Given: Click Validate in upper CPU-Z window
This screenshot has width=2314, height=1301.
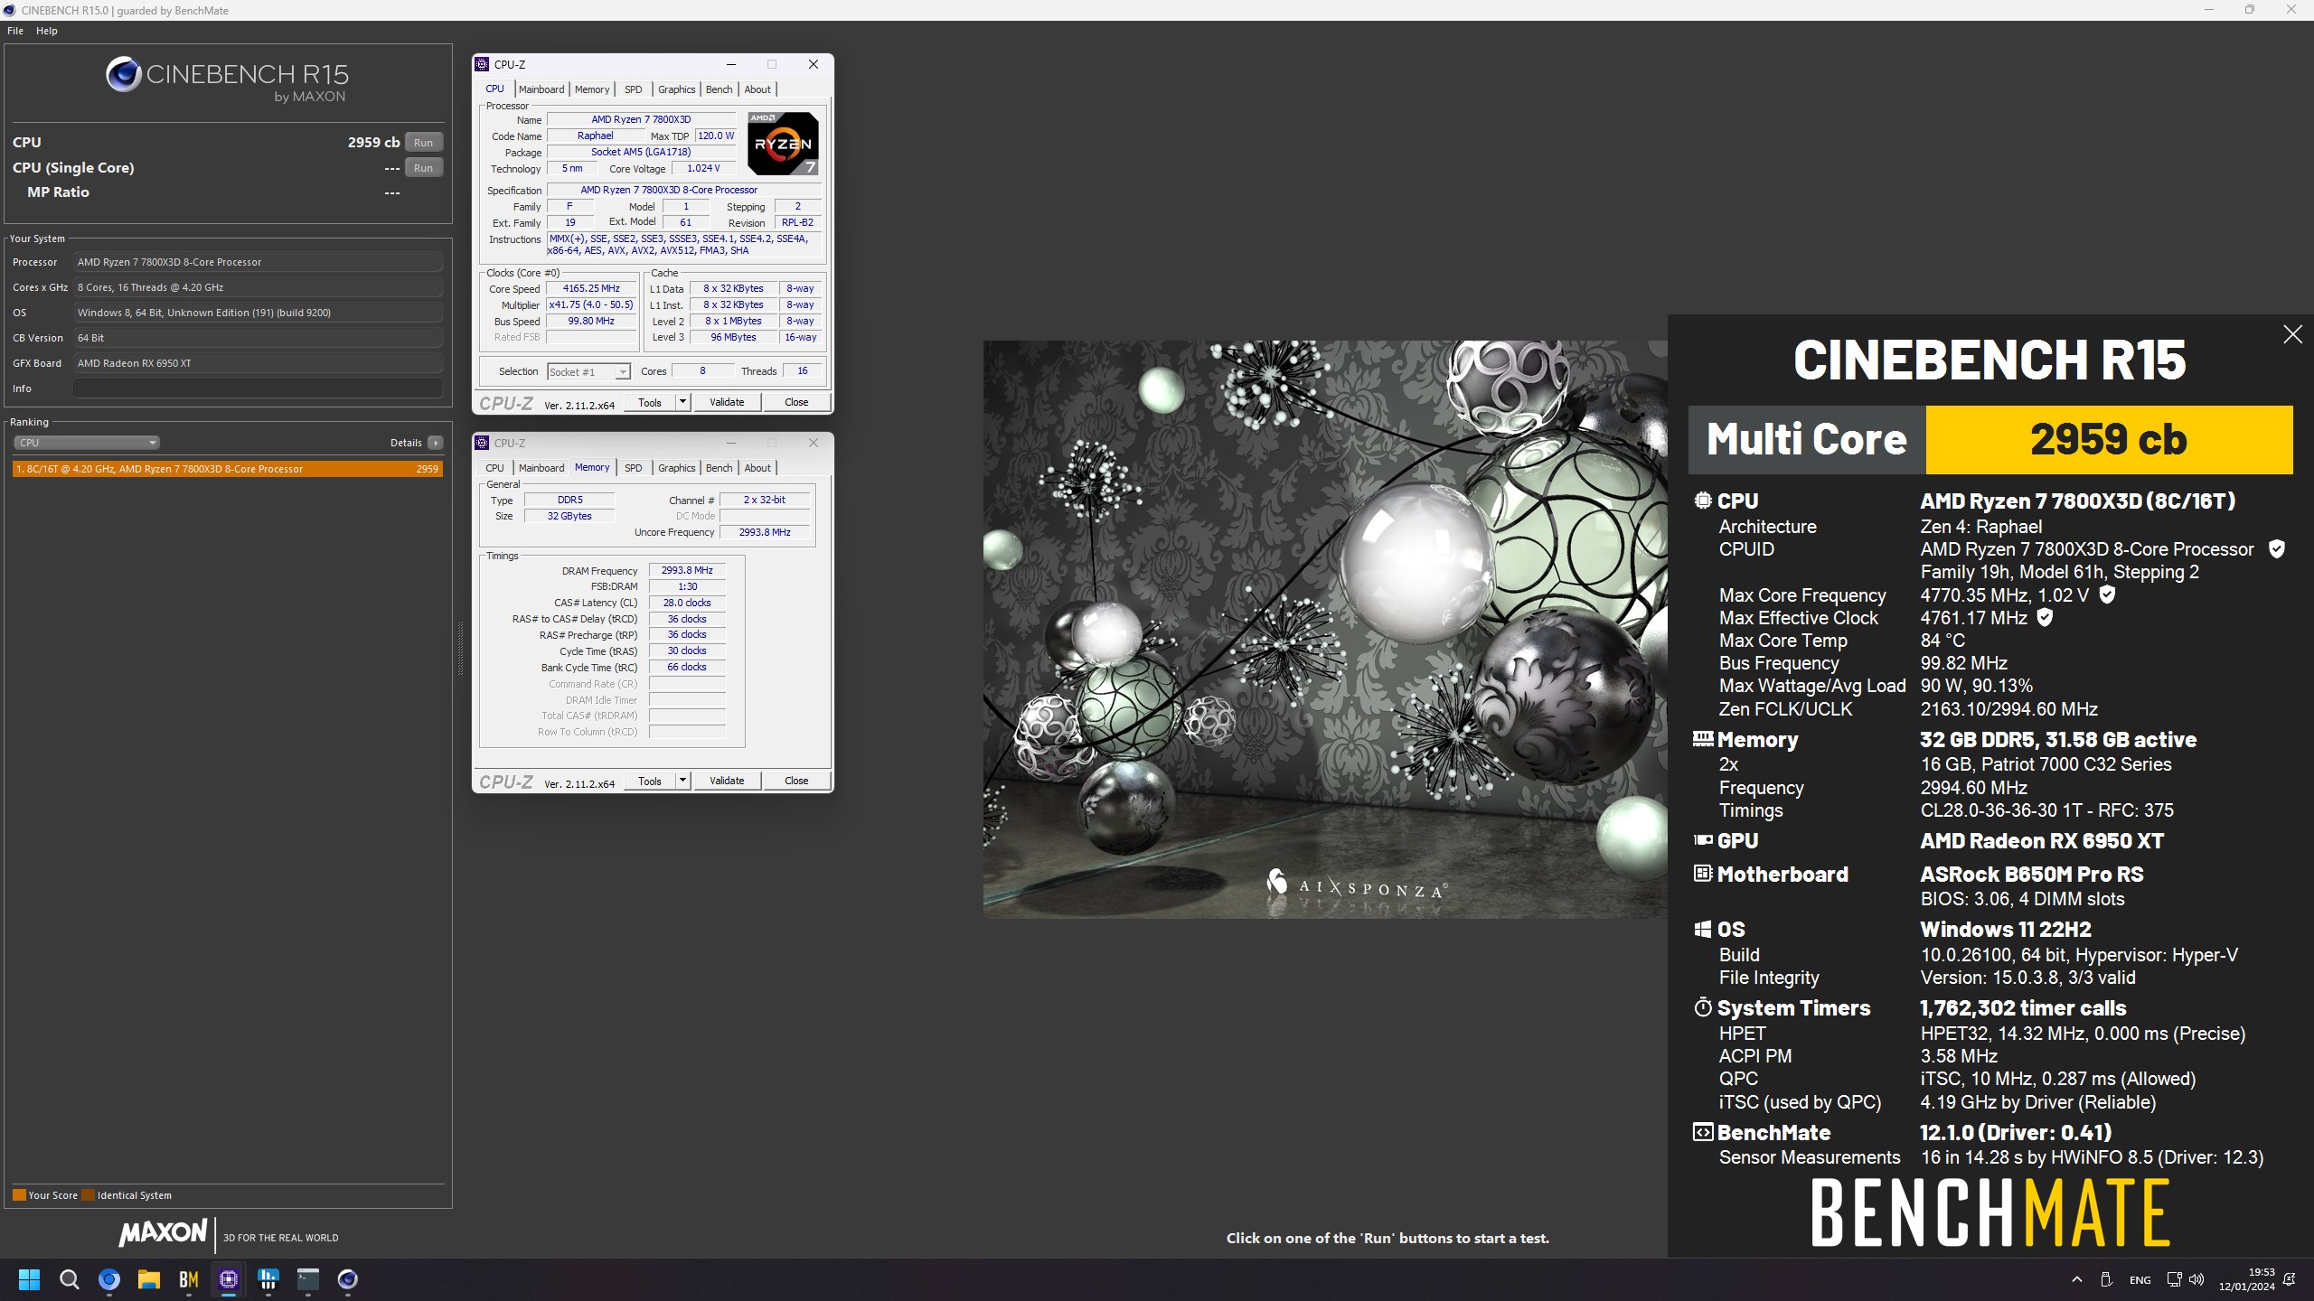Looking at the screenshot, I should click(727, 403).
